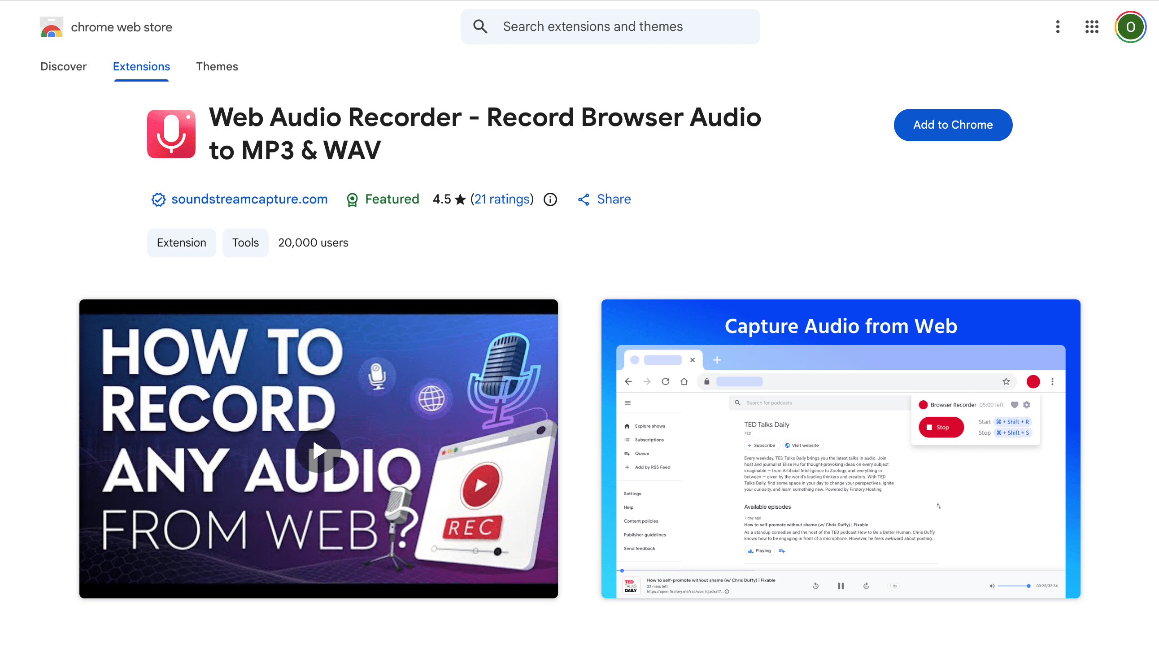Click the Tools category chip
1159x658 pixels.
(244, 242)
